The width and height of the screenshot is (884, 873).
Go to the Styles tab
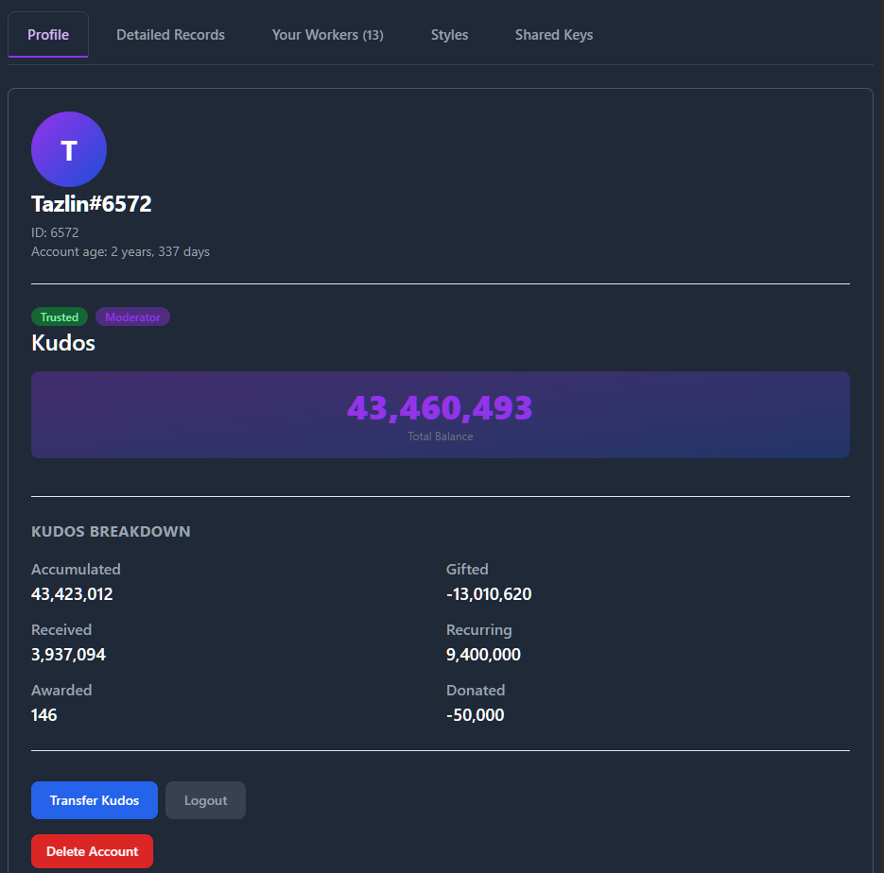[449, 35]
